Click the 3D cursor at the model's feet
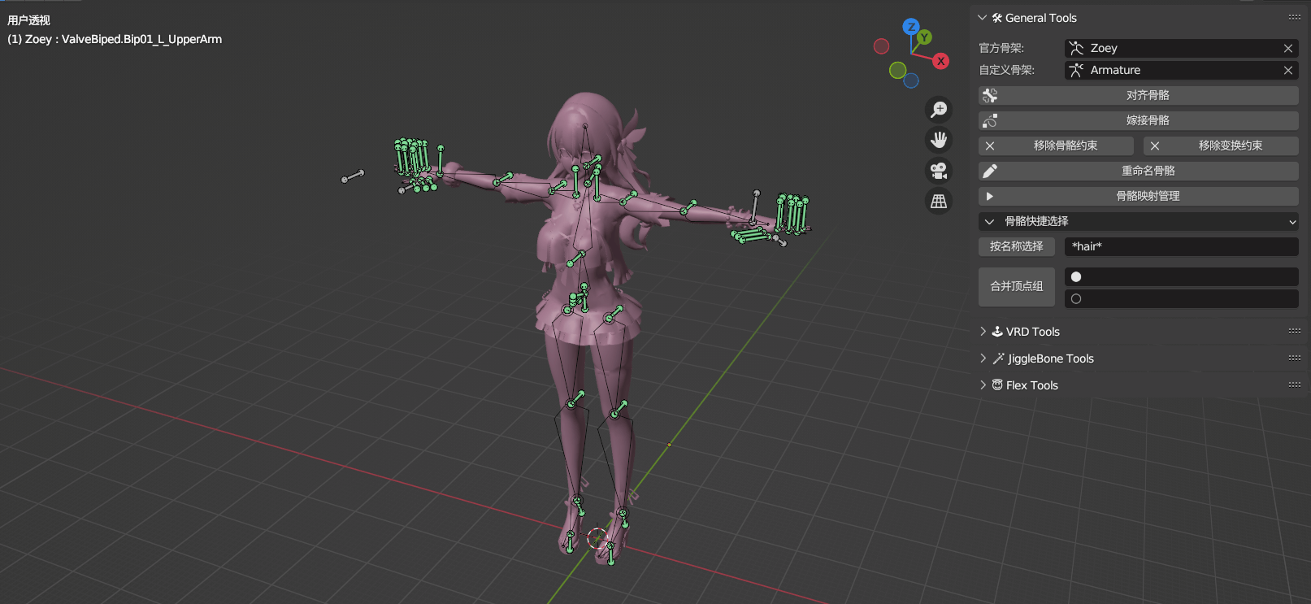Viewport: 1311px width, 604px height. [597, 537]
